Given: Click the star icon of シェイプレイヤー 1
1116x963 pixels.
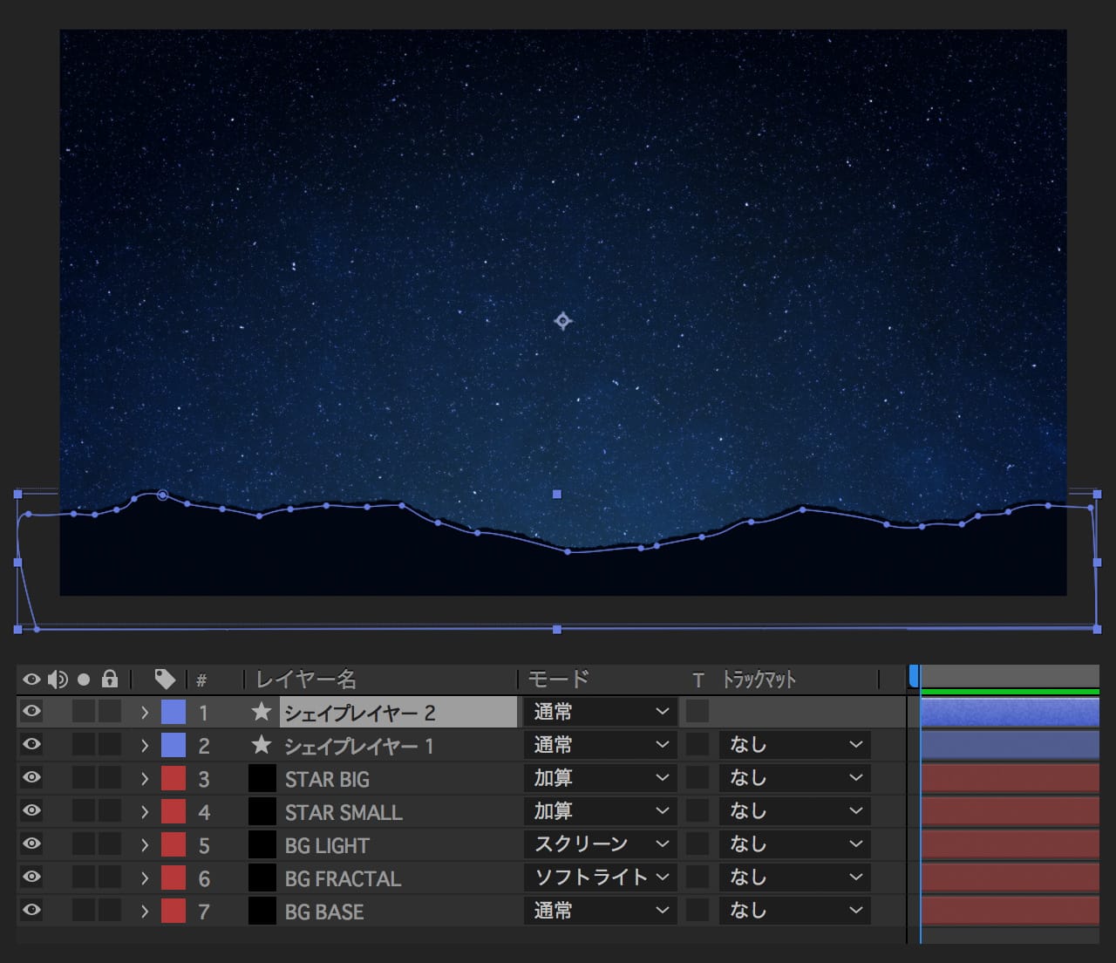Looking at the screenshot, I should point(261,745).
